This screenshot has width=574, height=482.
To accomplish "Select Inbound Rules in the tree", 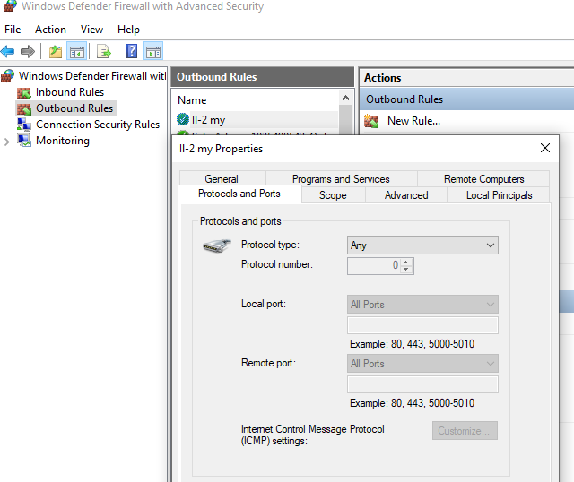I will coord(70,92).
